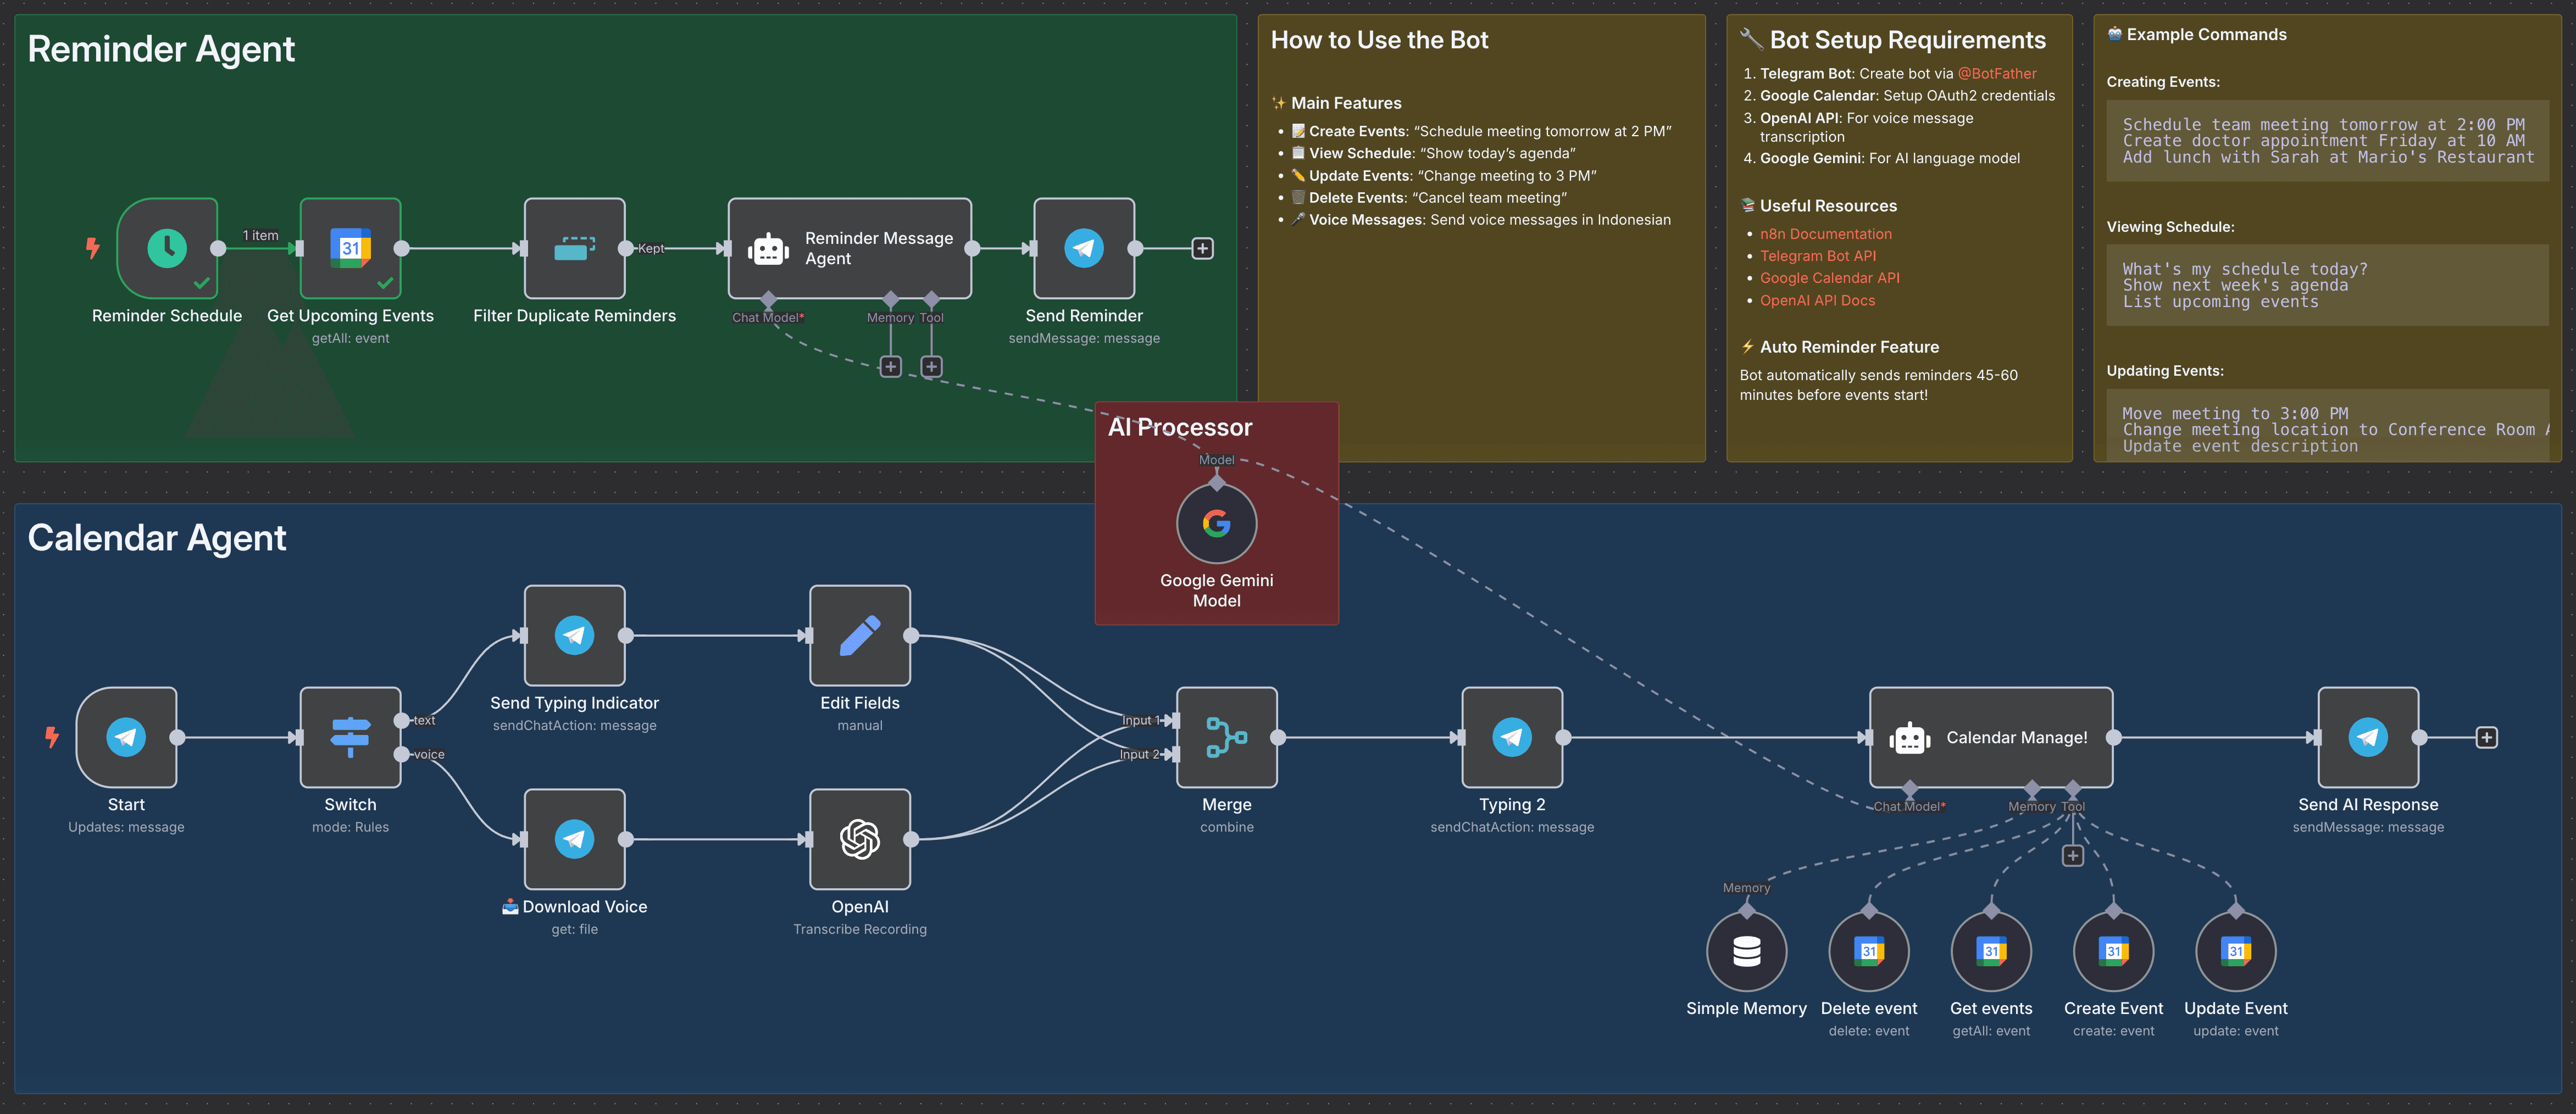Select the OpenAI Transcribe Recording node
Screen dimensions: 2576x1114
click(860, 839)
